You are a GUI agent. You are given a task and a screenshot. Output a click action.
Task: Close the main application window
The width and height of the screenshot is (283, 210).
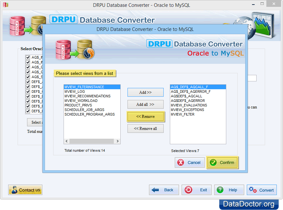(x=274, y=4)
